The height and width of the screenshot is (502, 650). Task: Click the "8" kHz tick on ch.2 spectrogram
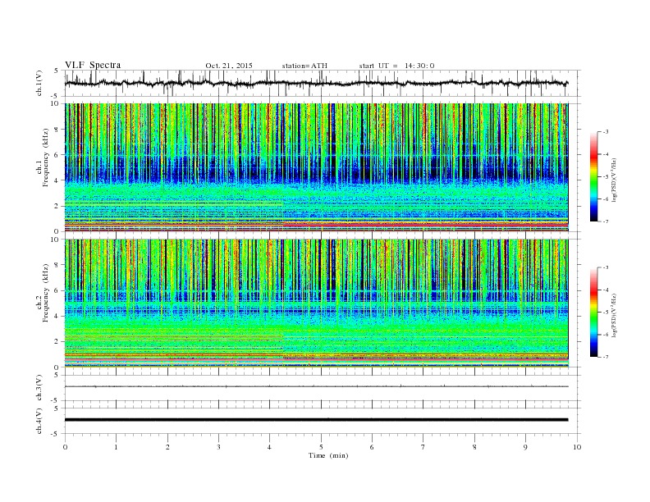click(57, 265)
